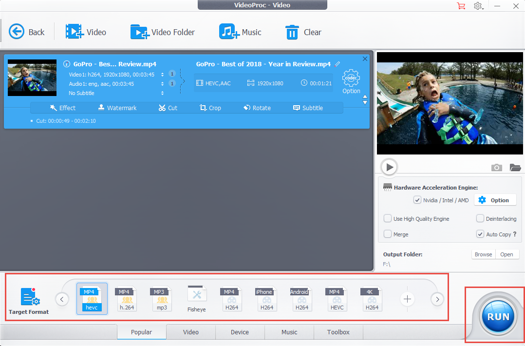The width and height of the screenshot is (525, 346).
Task: Start conversion with RUN button
Action: pyautogui.click(x=498, y=316)
